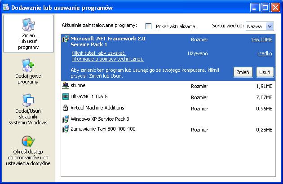Image resolution: width=283 pixels, height=184 pixels.
Task: Click the 1,91MB size value
Action: [x=264, y=86]
